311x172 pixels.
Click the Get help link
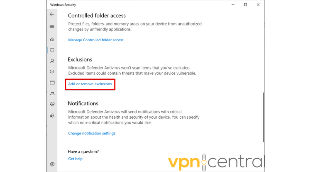[75, 159]
